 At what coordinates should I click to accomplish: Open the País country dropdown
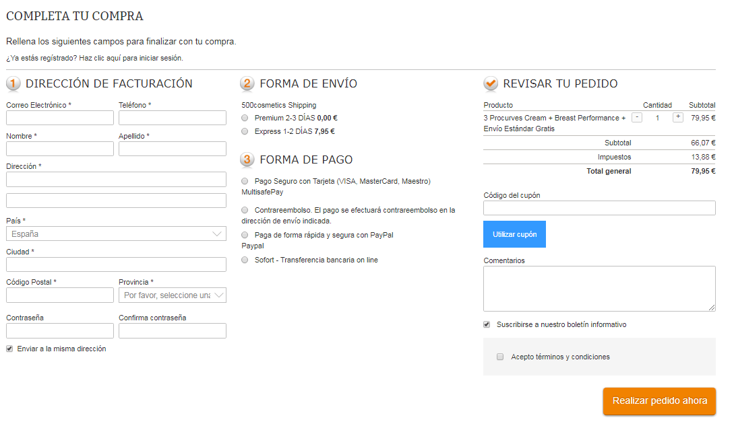(116, 234)
